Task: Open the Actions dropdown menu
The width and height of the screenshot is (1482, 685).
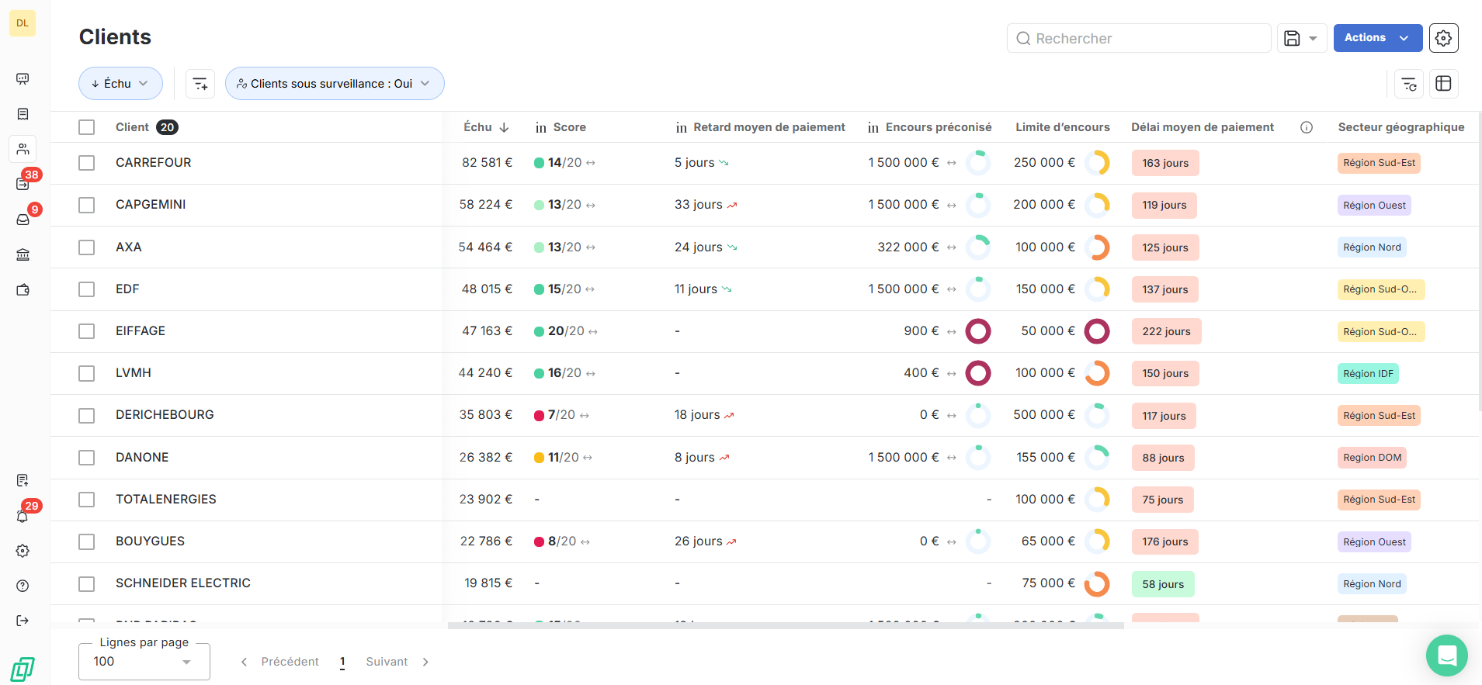Action: click(1378, 38)
